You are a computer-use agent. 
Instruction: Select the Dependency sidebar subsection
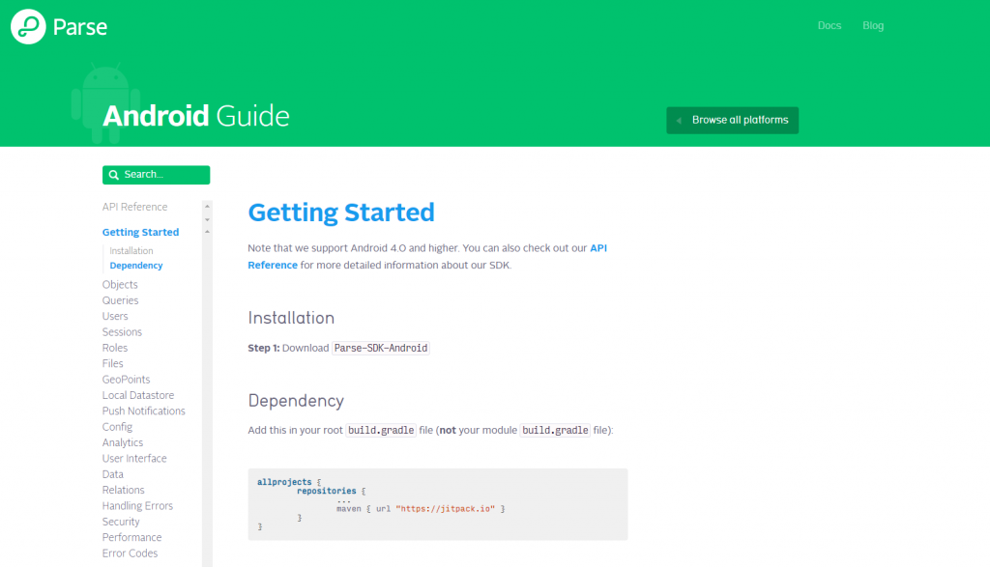click(x=136, y=266)
